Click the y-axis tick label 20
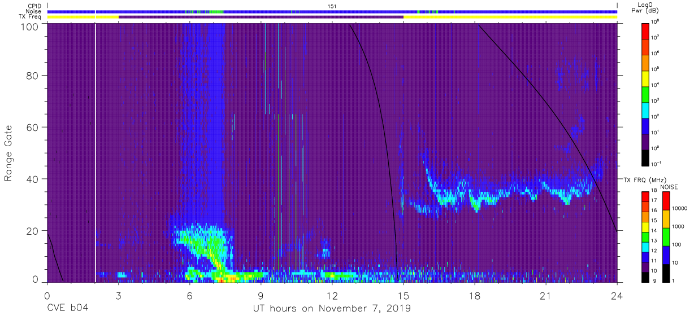Image resolution: width=694 pixels, height=320 pixels. tap(32, 231)
